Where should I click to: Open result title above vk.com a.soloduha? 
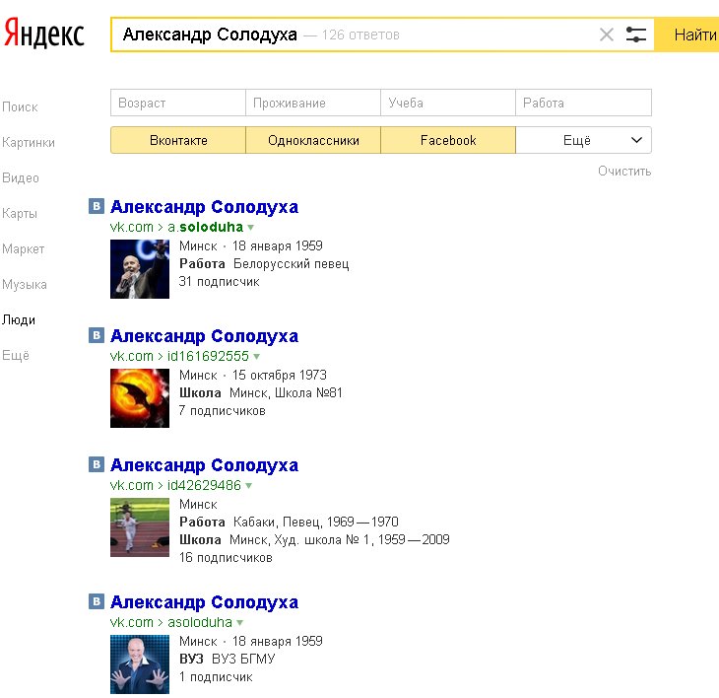(204, 207)
